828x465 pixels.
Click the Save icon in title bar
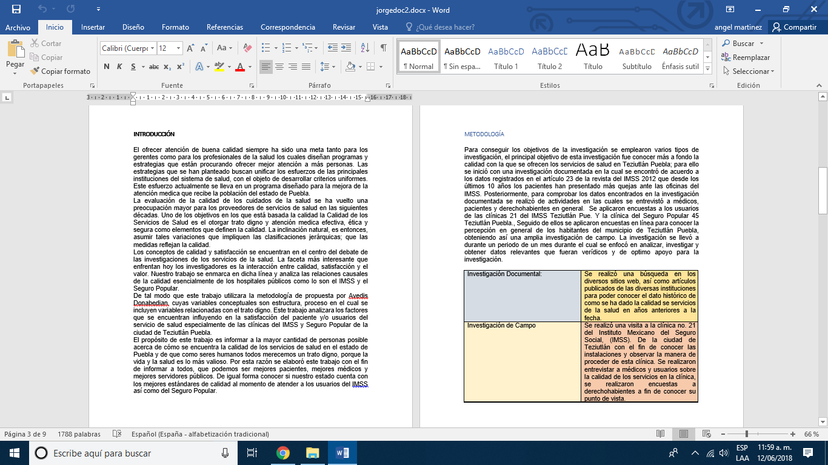[x=16, y=9]
